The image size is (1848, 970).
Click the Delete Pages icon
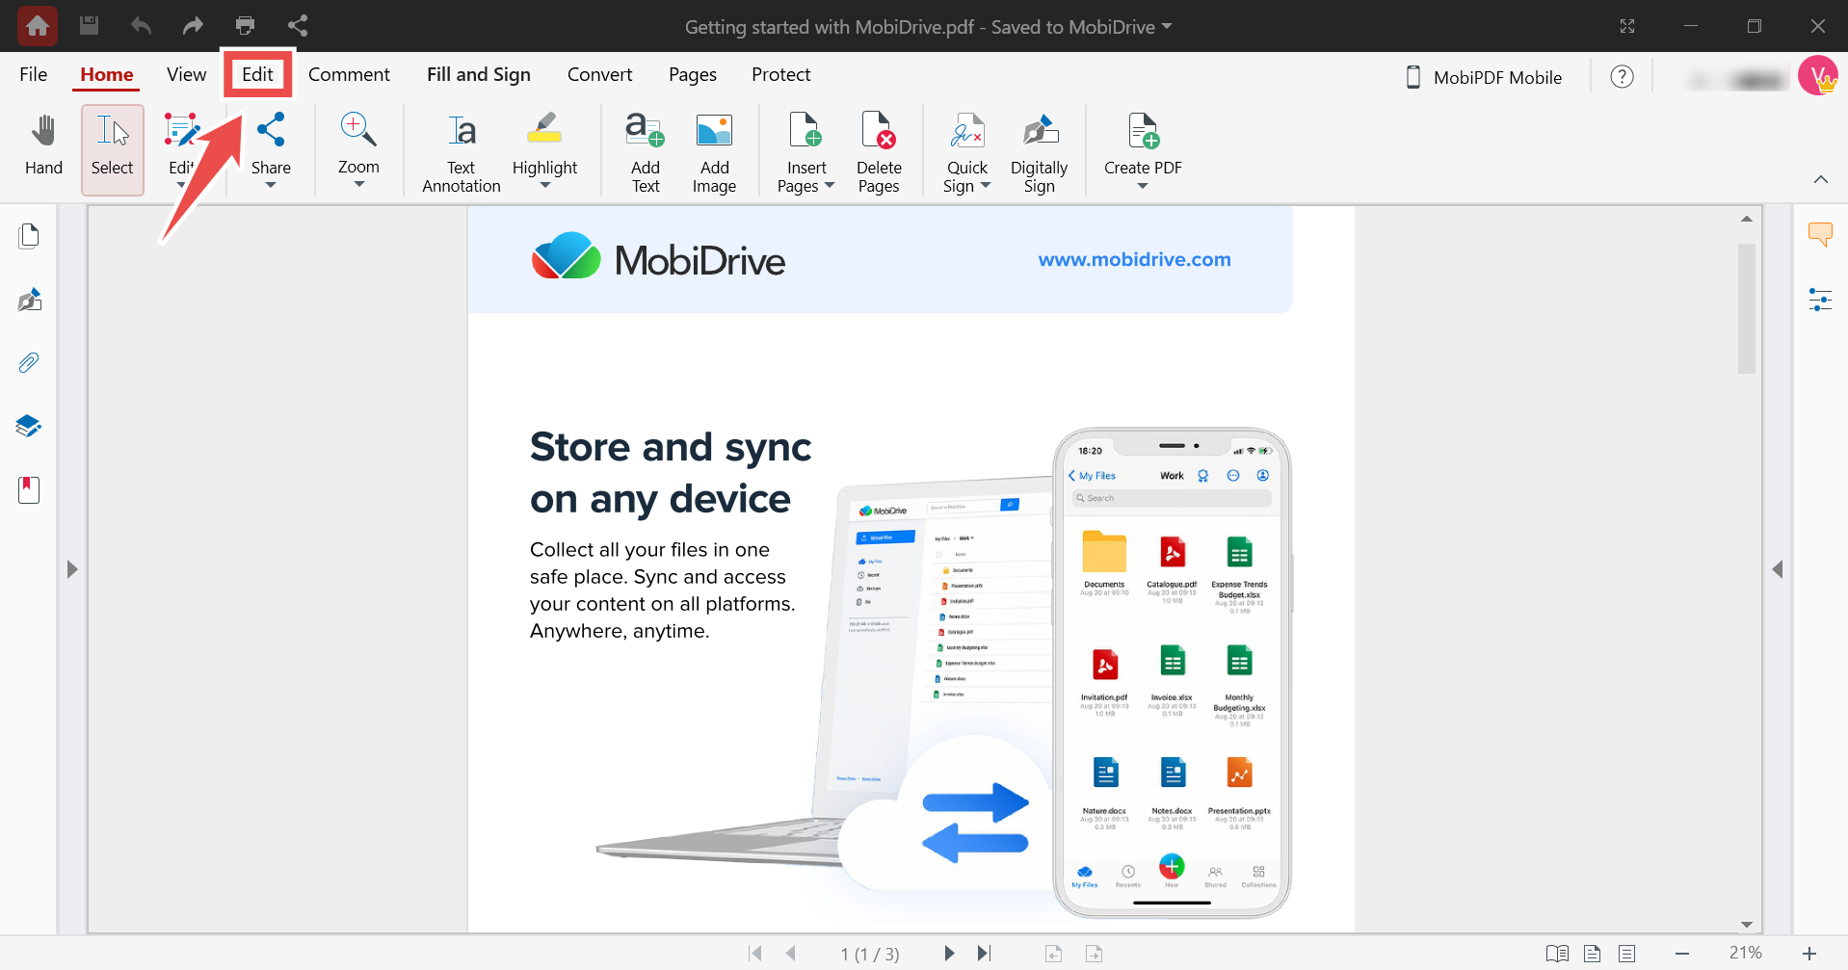pos(878,152)
